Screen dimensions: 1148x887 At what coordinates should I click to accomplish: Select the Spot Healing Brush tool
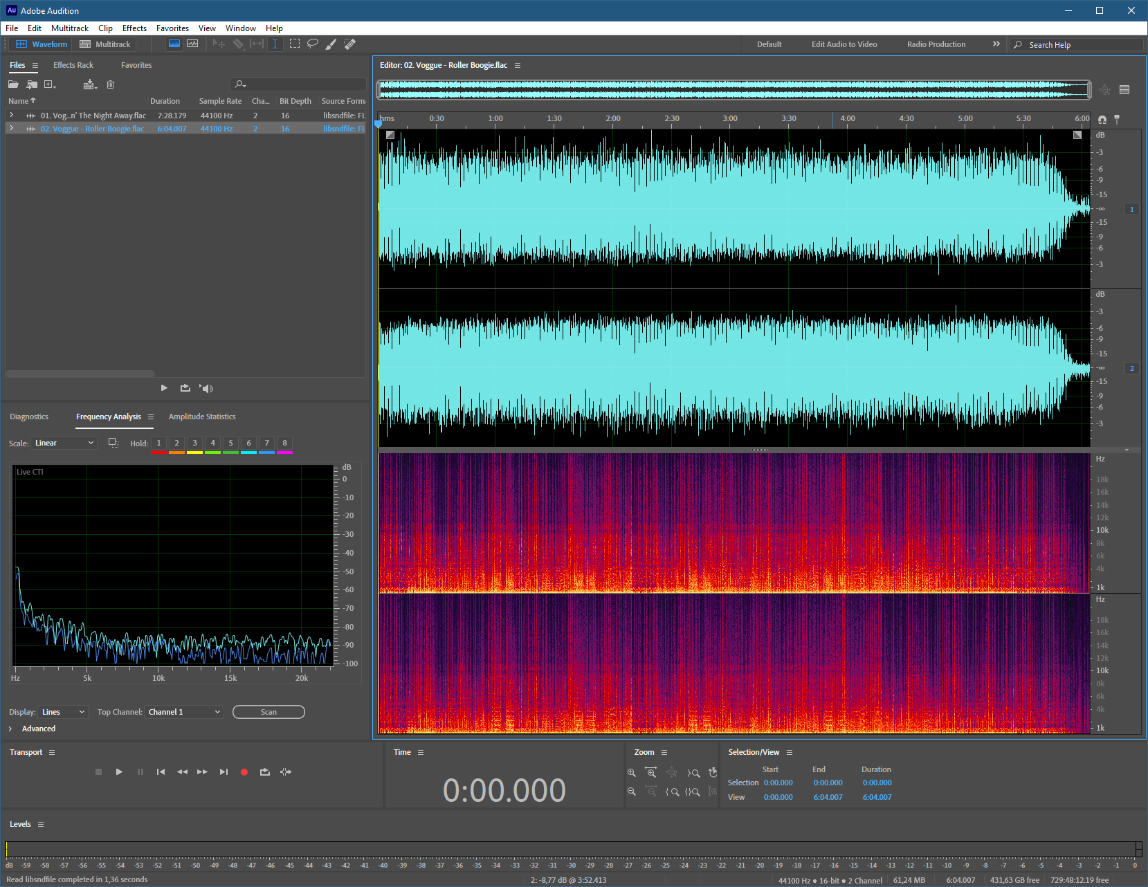[x=349, y=44]
